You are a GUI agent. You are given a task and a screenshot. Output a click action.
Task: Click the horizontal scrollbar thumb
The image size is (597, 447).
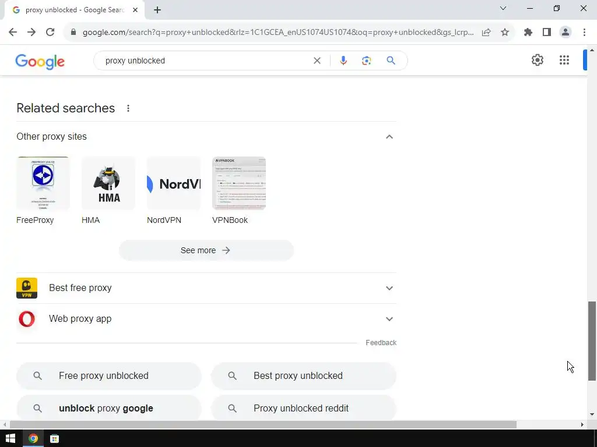(x=263, y=424)
